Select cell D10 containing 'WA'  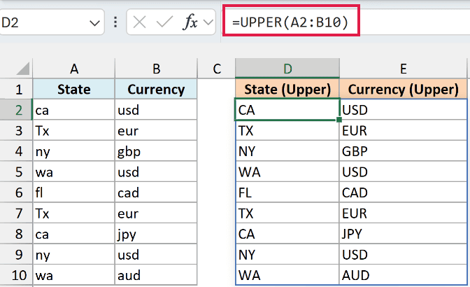[x=287, y=275]
